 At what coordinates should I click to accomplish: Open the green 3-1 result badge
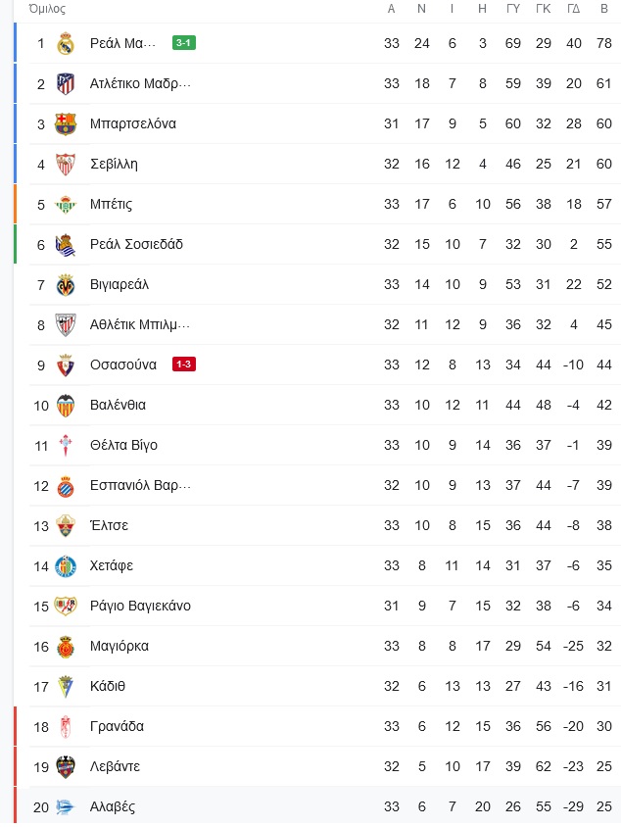click(184, 43)
